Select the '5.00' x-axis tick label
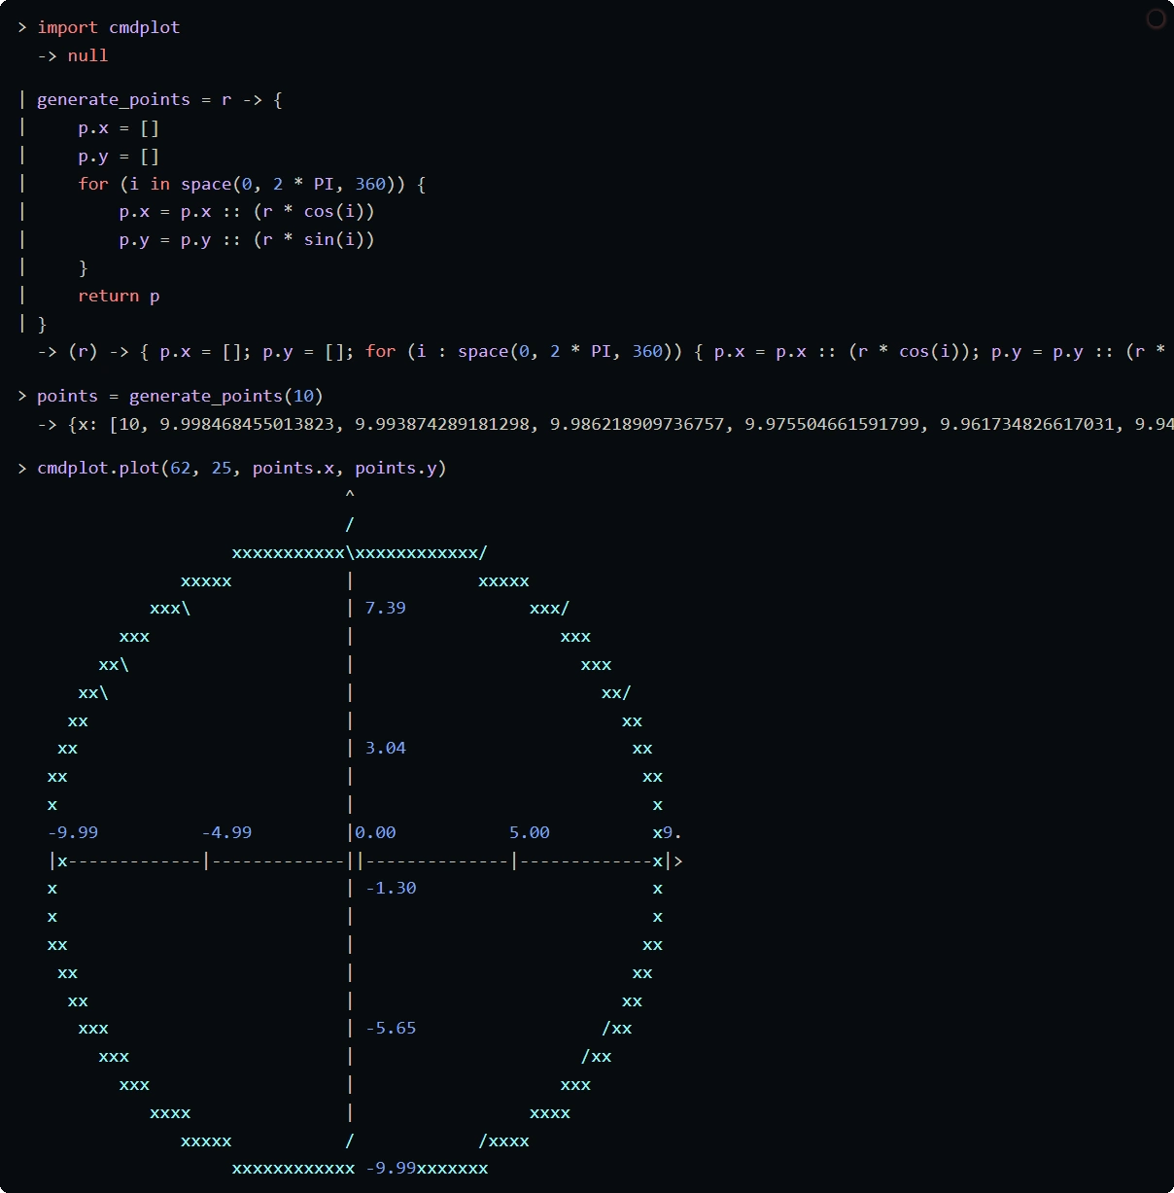Viewport: 1174px width, 1193px height. coord(529,831)
